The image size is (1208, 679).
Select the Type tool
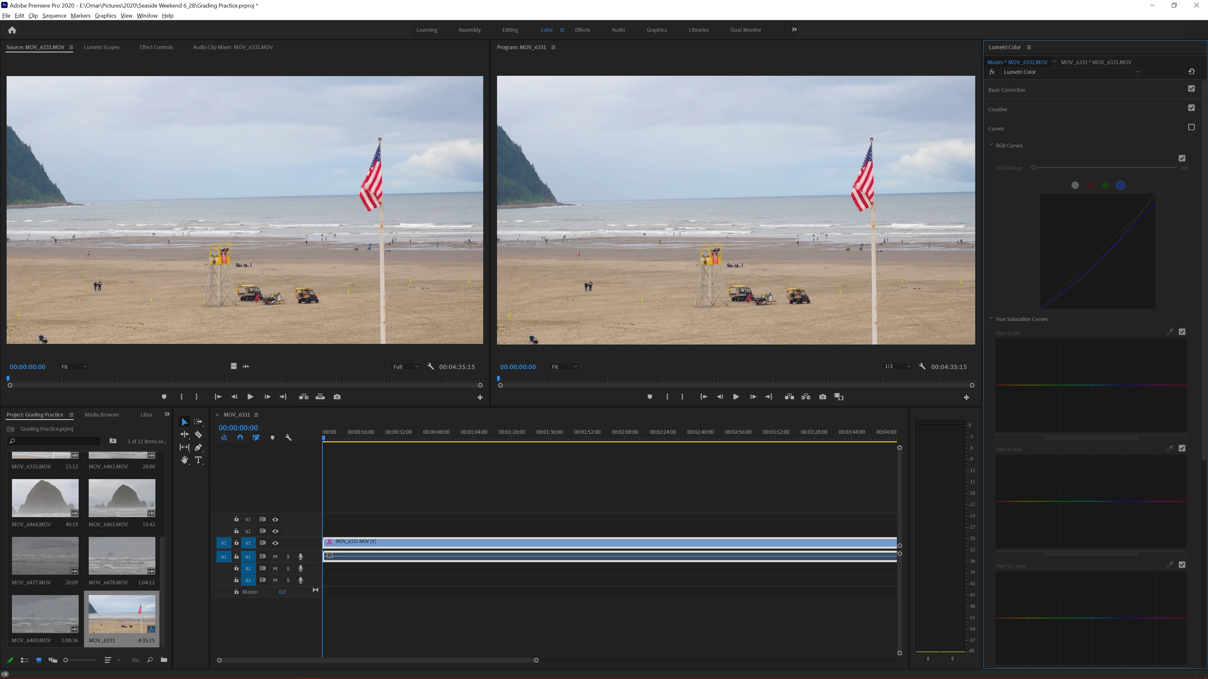coord(199,460)
